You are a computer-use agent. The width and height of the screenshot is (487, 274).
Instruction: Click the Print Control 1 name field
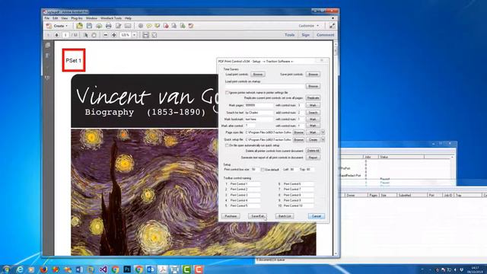point(244,184)
